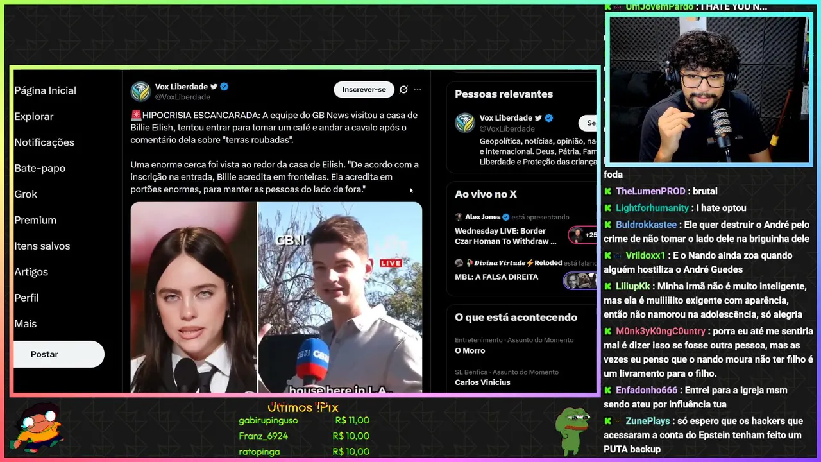Click Kick badge beside ZunePlays

pyautogui.click(x=607, y=421)
